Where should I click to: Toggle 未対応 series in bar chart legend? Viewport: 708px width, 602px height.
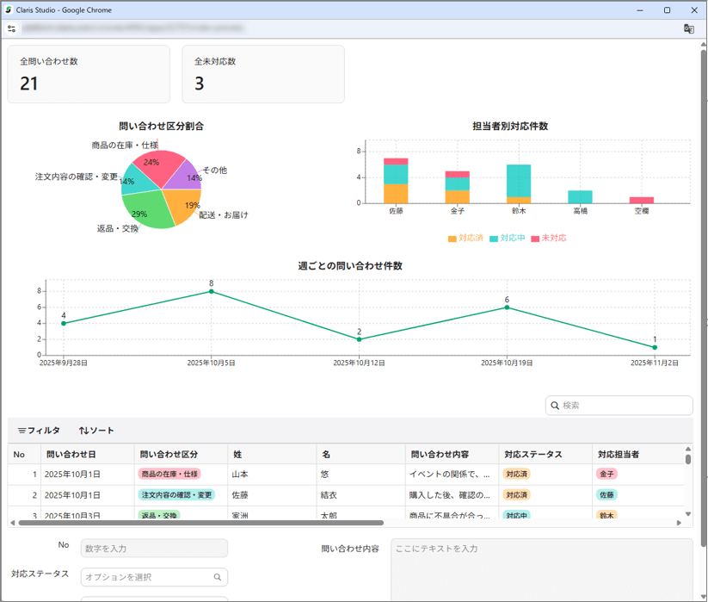[x=548, y=239]
